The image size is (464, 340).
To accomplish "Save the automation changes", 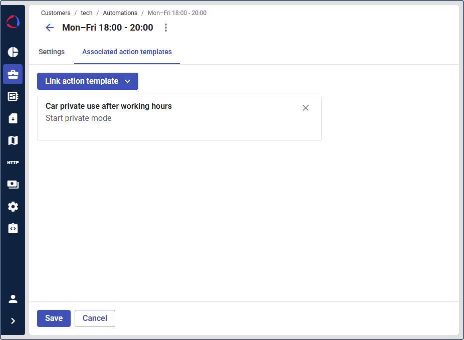I will (x=54, y=318).
